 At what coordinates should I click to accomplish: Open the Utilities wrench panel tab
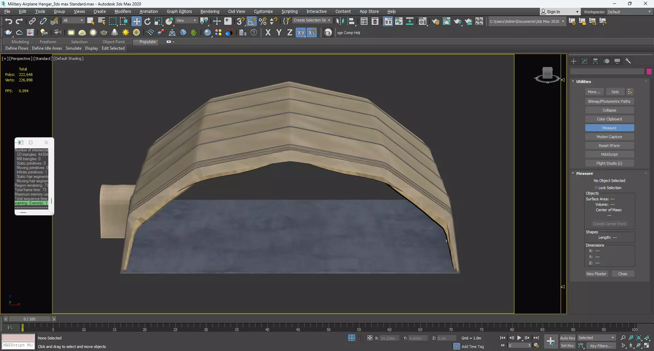(x=628, y=61)
